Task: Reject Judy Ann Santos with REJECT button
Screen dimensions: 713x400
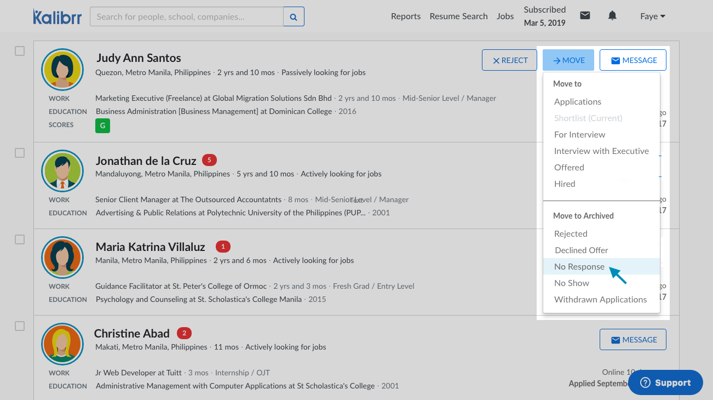Action: (510, 60)
